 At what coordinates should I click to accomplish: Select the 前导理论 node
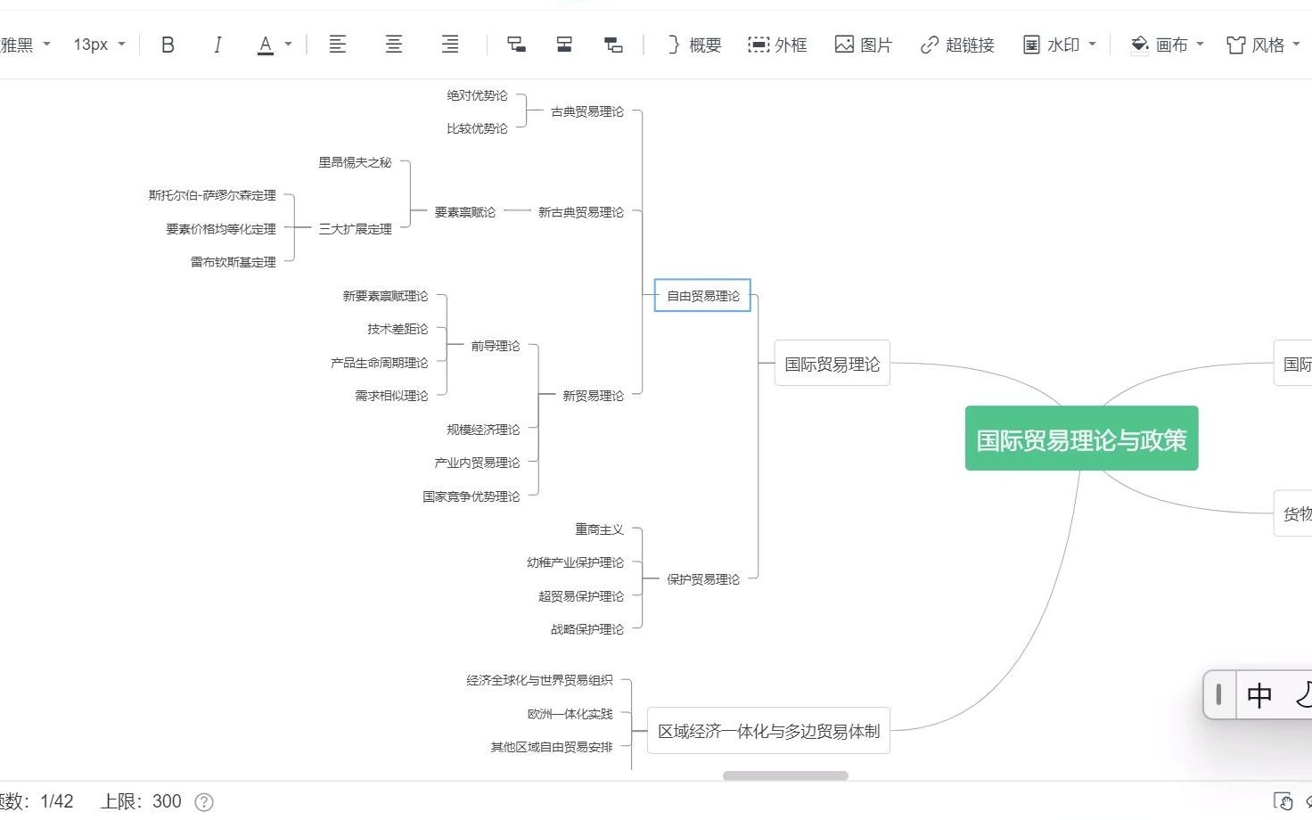point(495,346)
